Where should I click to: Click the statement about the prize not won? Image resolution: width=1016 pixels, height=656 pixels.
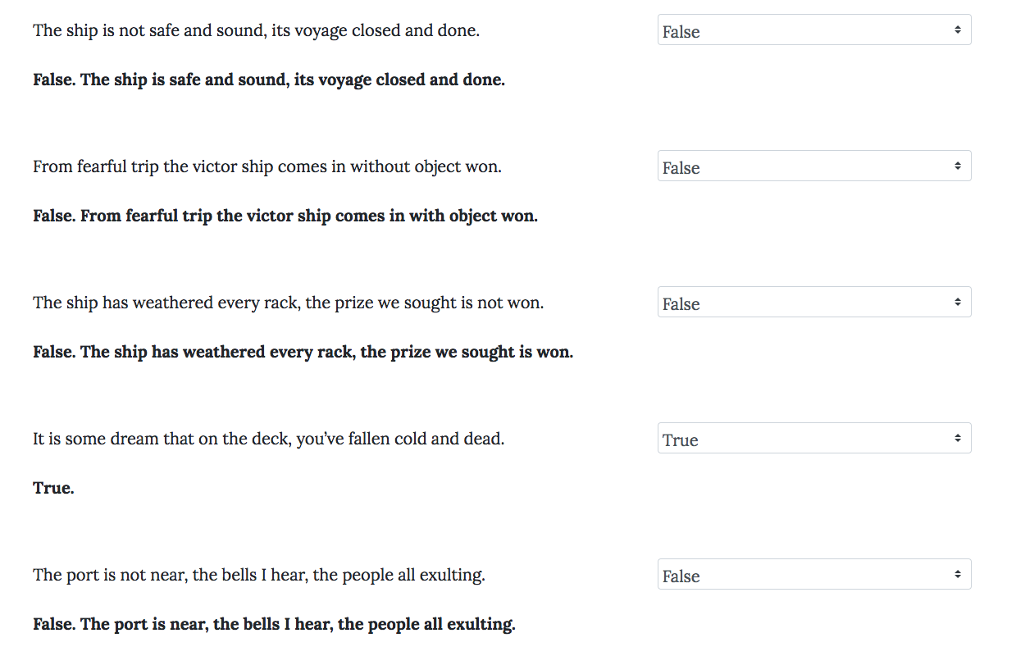click(x=288, y=303)
